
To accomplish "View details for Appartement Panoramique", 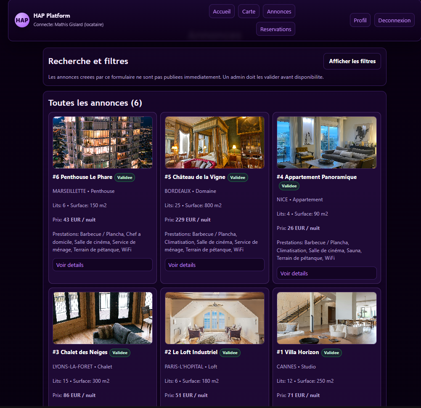I will (326, 273).
